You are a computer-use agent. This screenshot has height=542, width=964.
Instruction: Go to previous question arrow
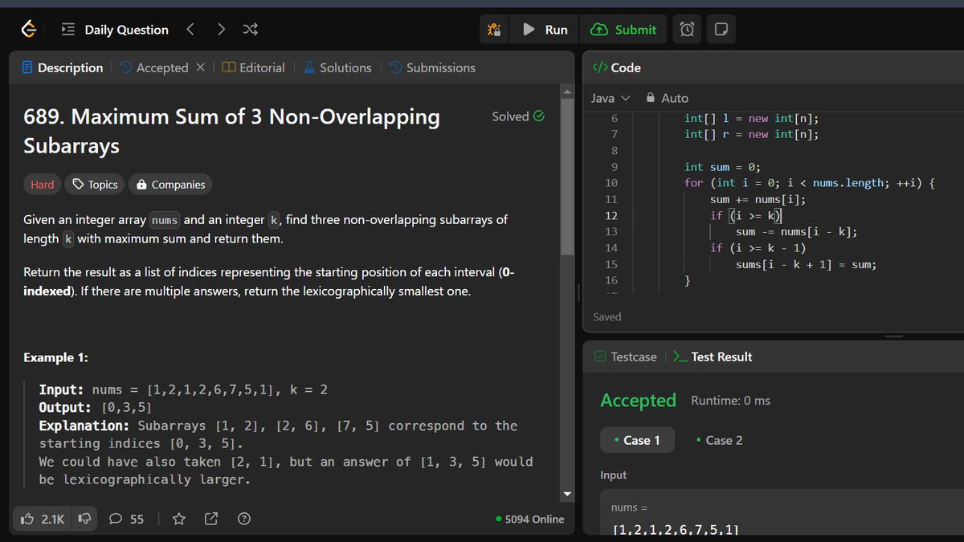190,30
